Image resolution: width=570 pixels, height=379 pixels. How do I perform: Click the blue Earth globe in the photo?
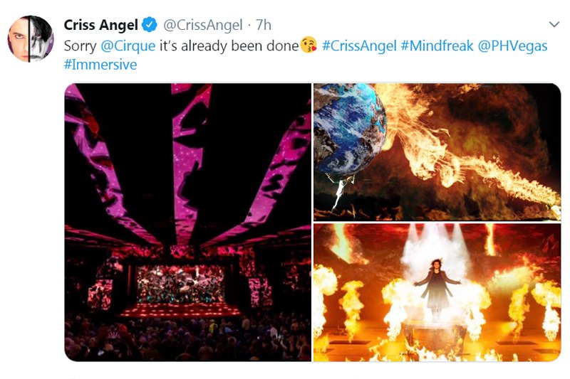(350, 129)
